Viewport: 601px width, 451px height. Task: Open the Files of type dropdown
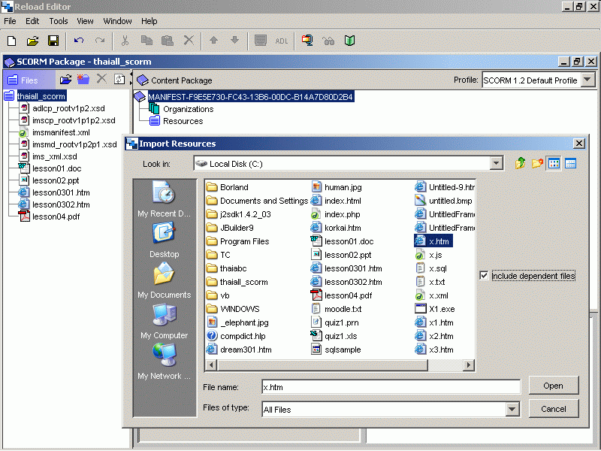pos(512,410)
